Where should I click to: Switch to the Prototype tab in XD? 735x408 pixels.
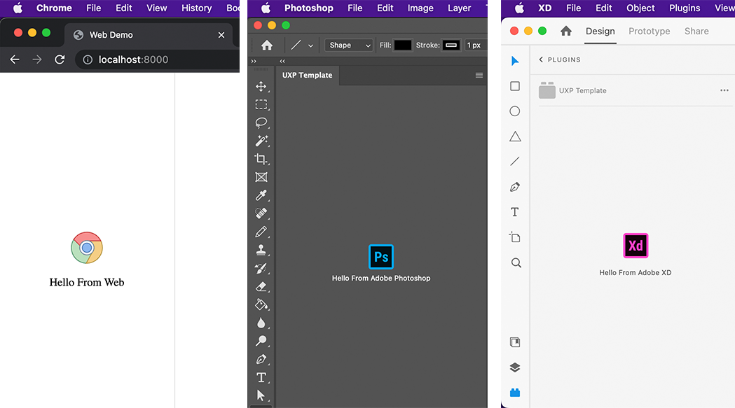click(650, 31)
